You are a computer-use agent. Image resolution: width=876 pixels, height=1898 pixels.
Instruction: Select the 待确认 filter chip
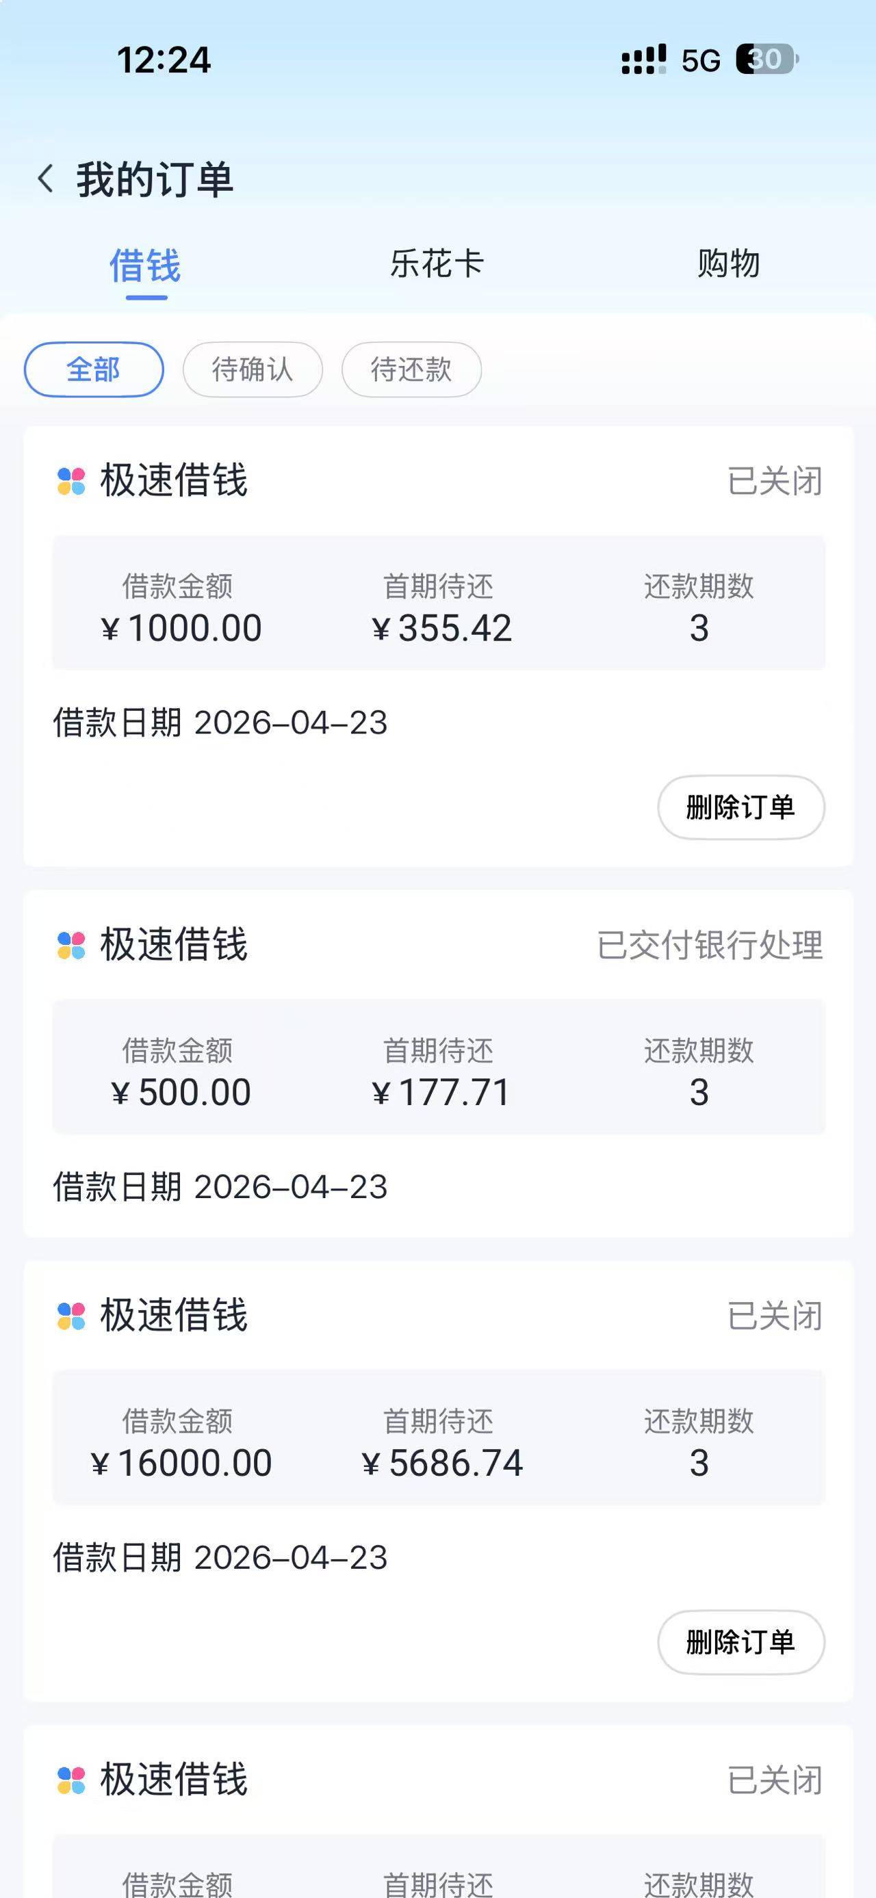point(252,369)
